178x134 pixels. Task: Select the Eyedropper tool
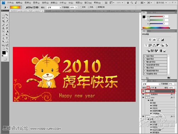click(7, 21)
